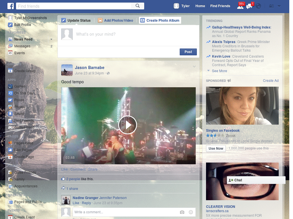This screenshot has width=293, height=219.
Task: Open Find Friends in top bar
Action: coord(220,6)
